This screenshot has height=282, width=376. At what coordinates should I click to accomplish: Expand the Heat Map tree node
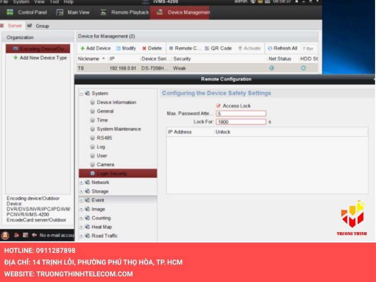point(81,227)
